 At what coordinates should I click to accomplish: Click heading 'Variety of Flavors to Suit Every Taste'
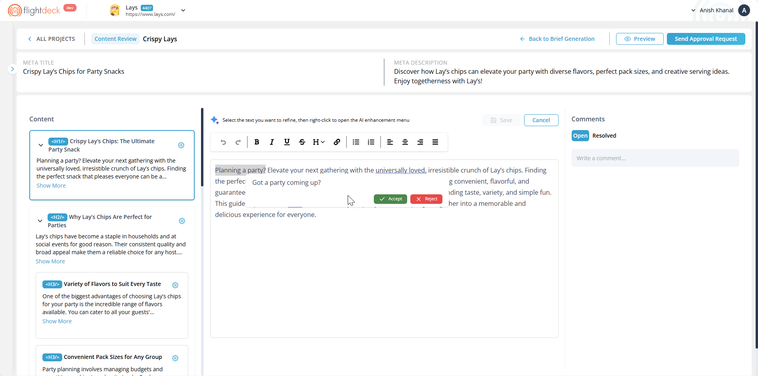[x=112, y=284]
